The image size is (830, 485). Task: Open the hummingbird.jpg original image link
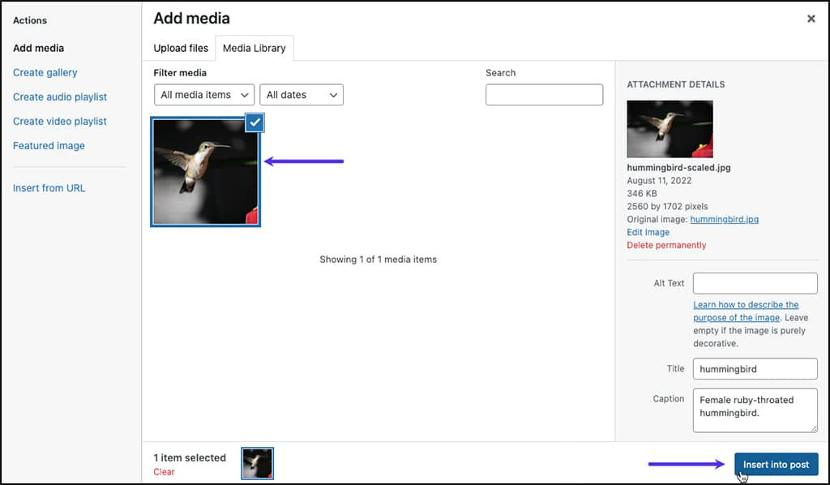coord(724,219)
